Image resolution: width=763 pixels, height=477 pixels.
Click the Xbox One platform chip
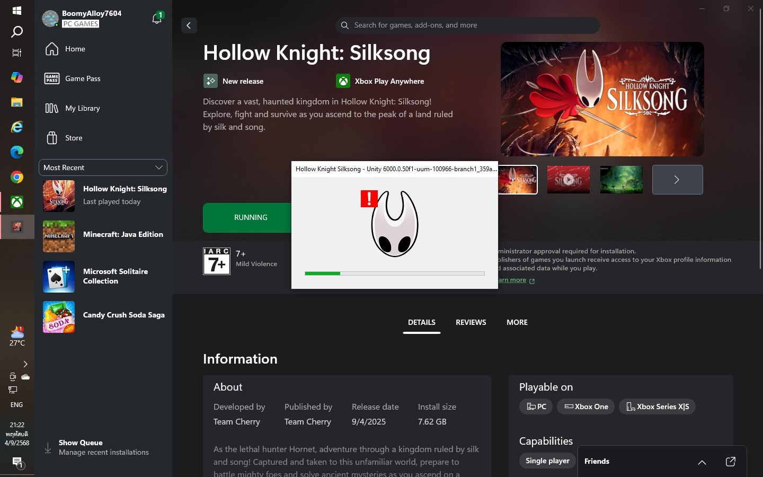[x=585, y=407]
